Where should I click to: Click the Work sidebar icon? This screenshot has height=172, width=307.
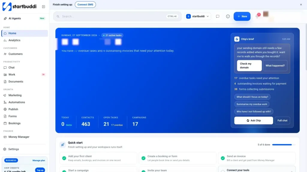[5, 74]
